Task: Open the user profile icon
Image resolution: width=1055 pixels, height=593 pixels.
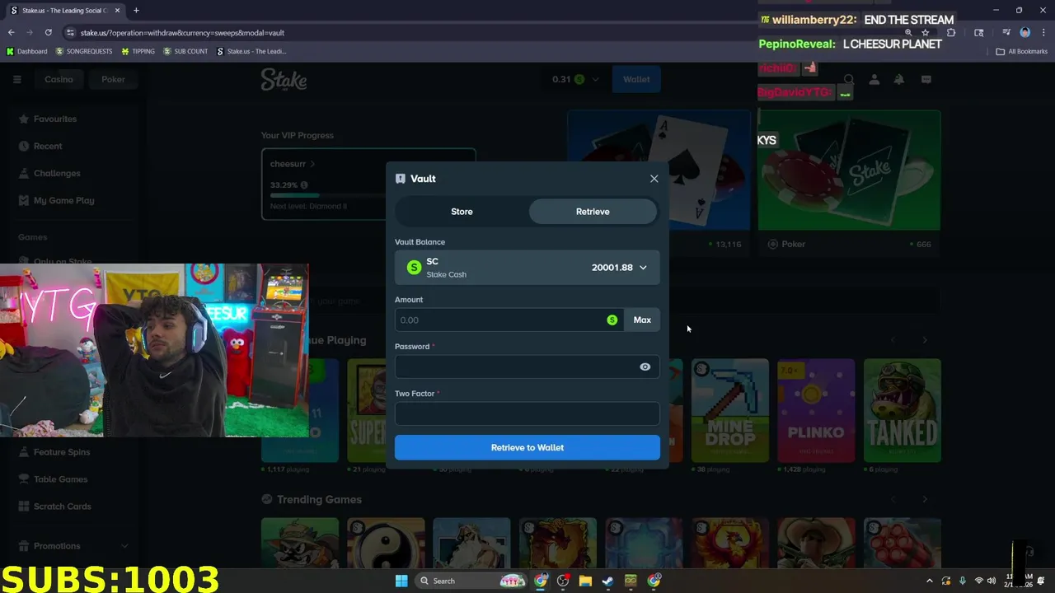Action: coord(874,80)
